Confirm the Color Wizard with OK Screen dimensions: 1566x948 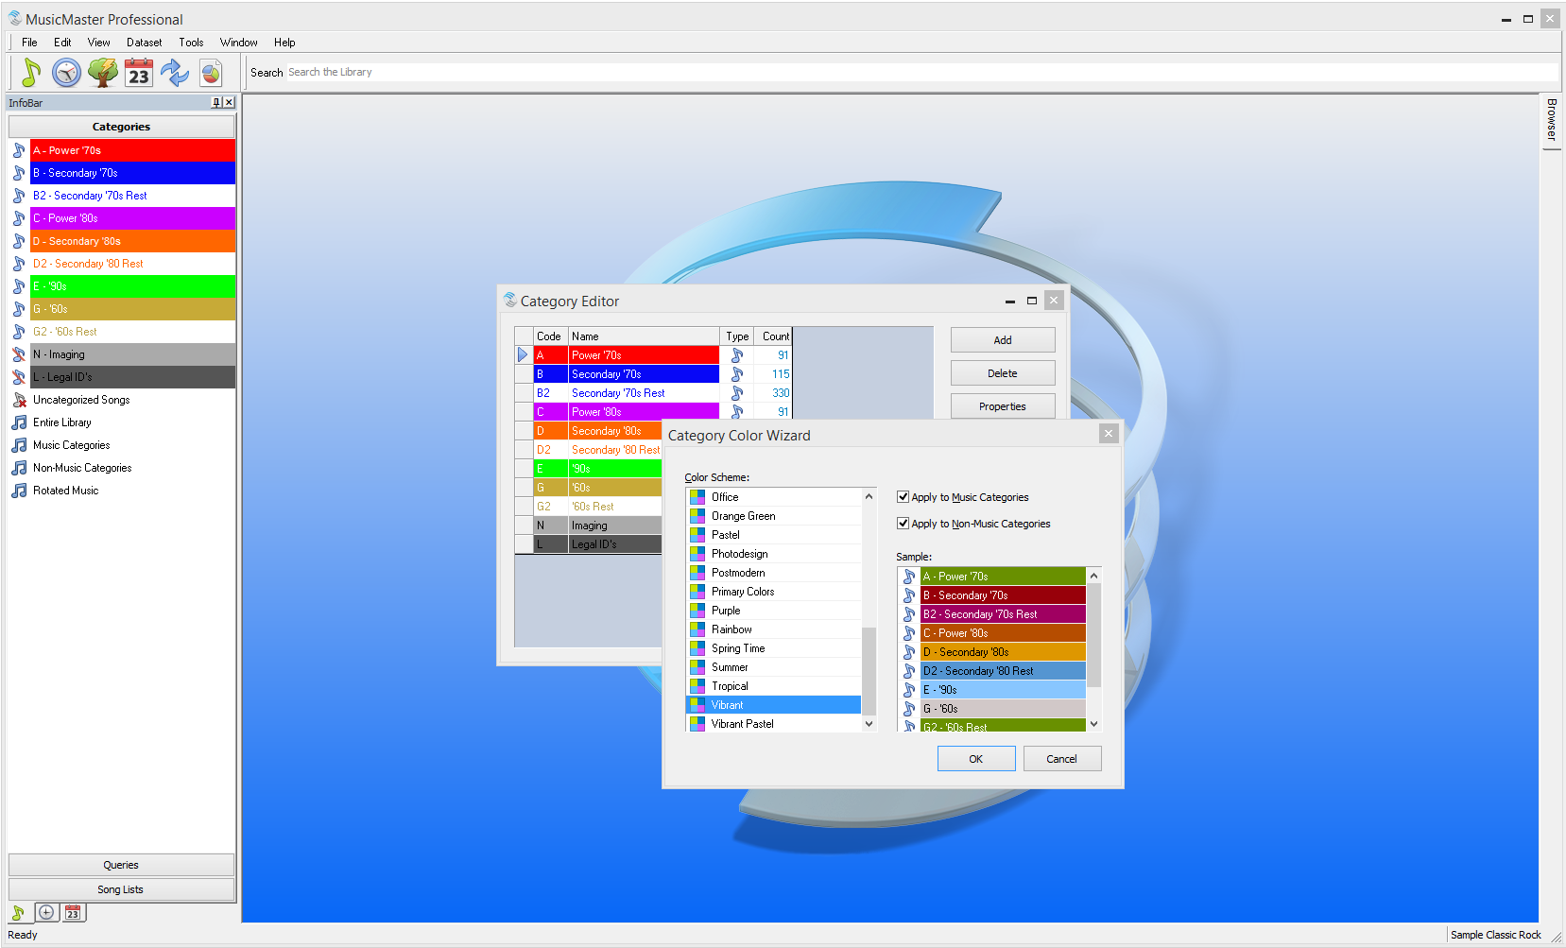tap(976, 759)
